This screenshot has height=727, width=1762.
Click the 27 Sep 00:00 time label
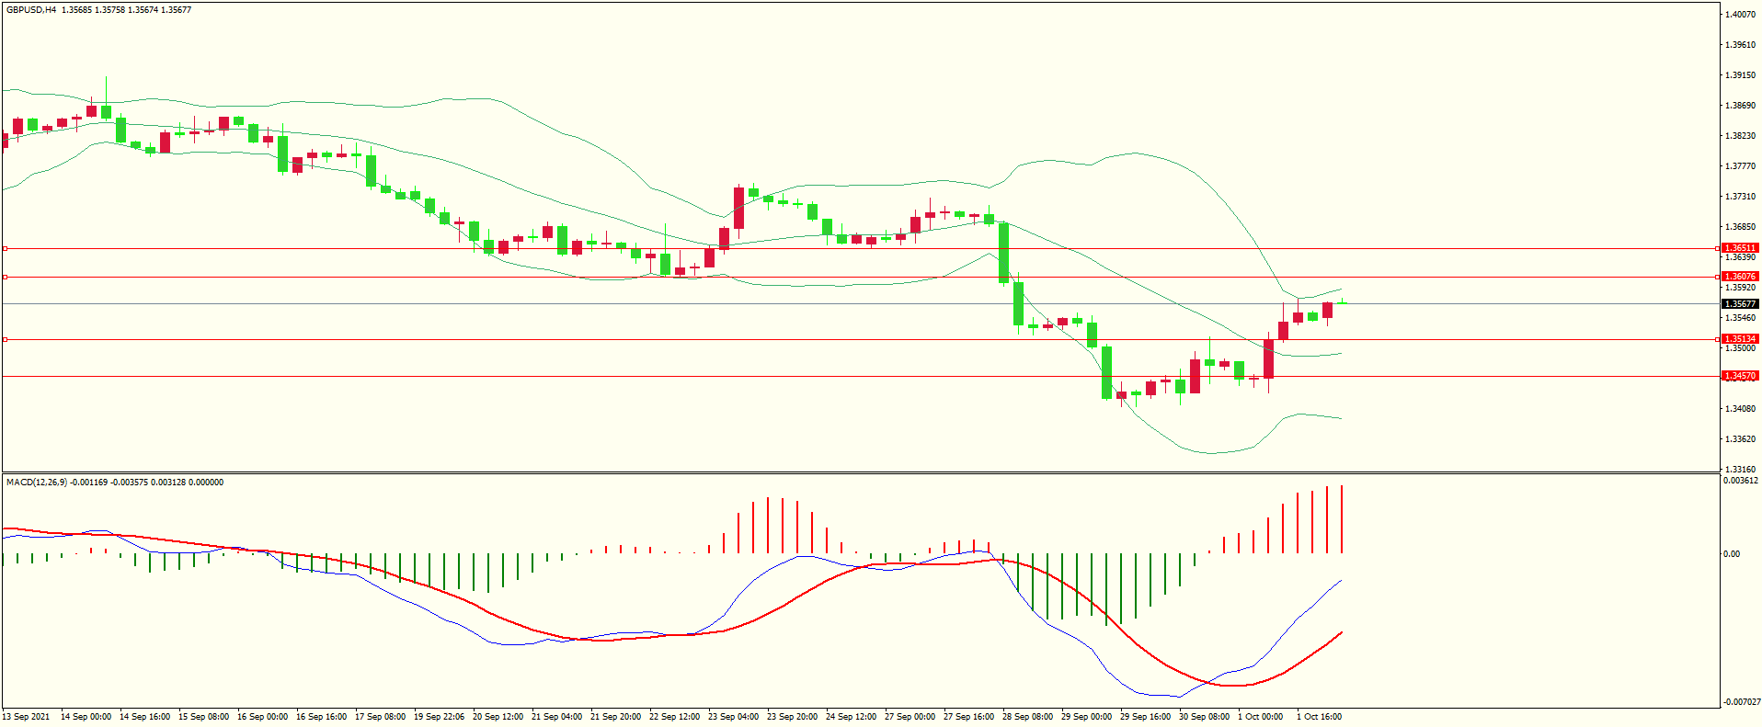point(910,717)
